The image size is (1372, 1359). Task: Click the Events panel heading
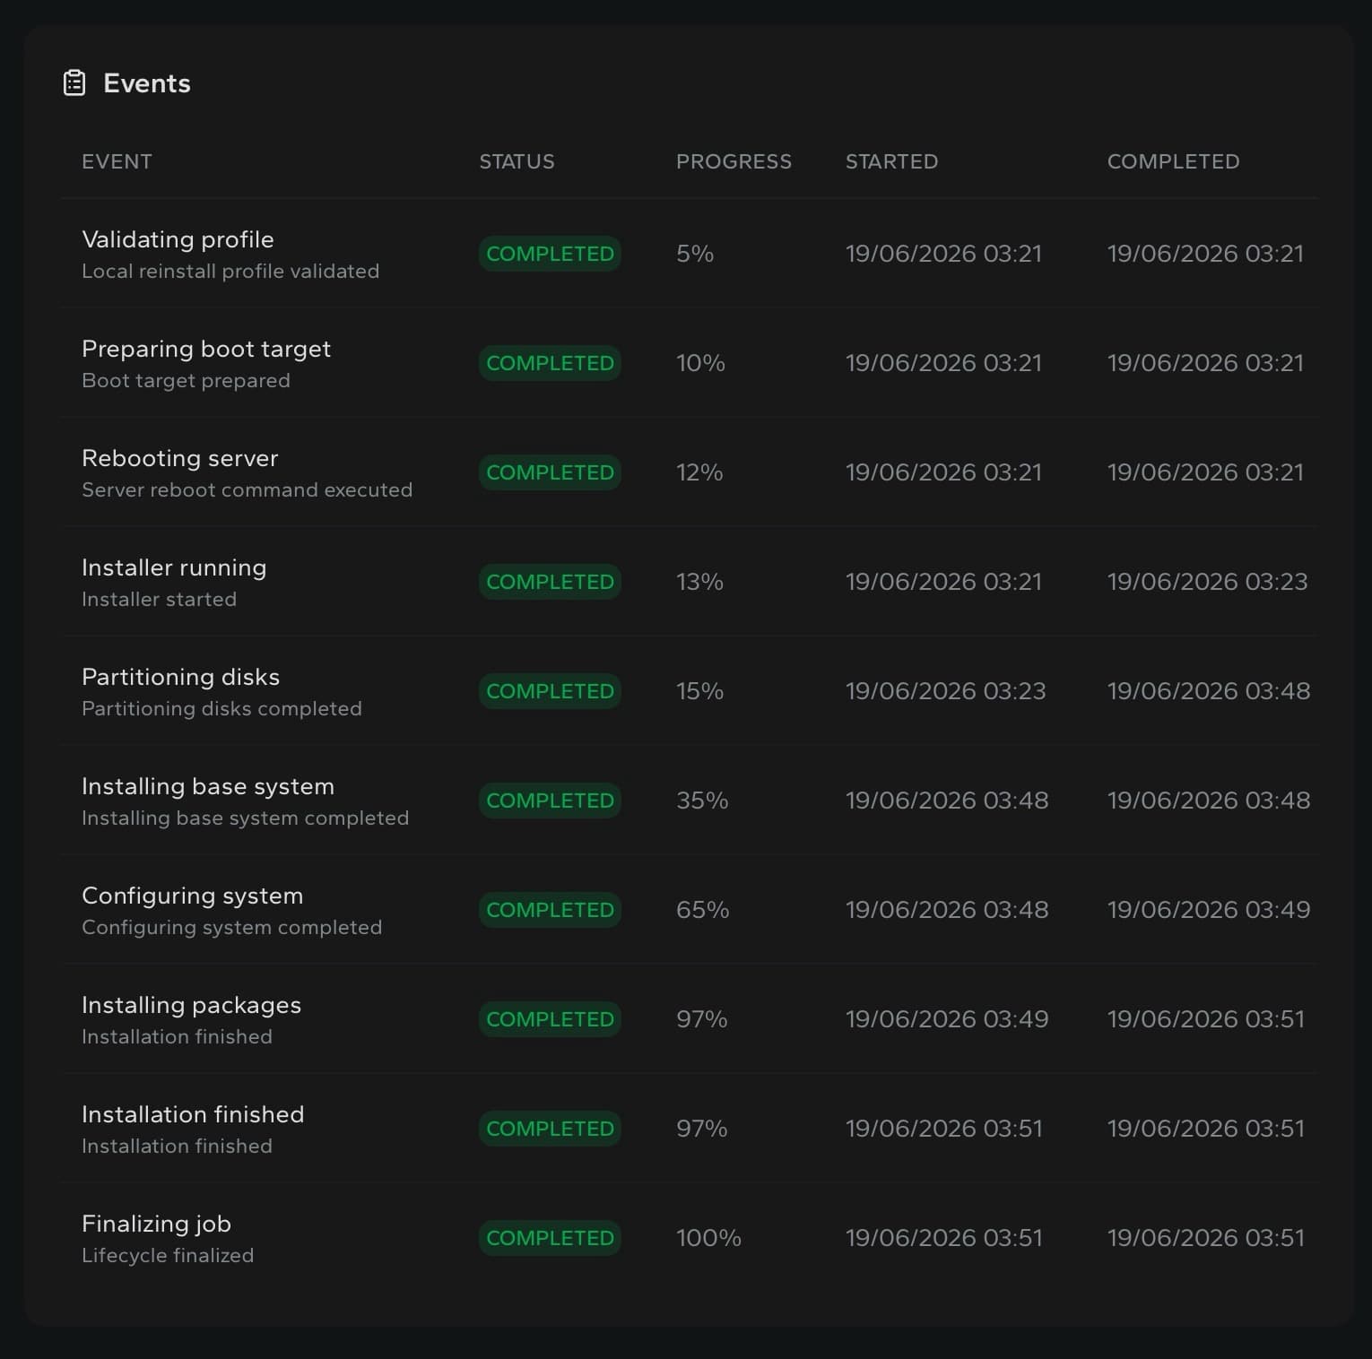tap(147, 83)
